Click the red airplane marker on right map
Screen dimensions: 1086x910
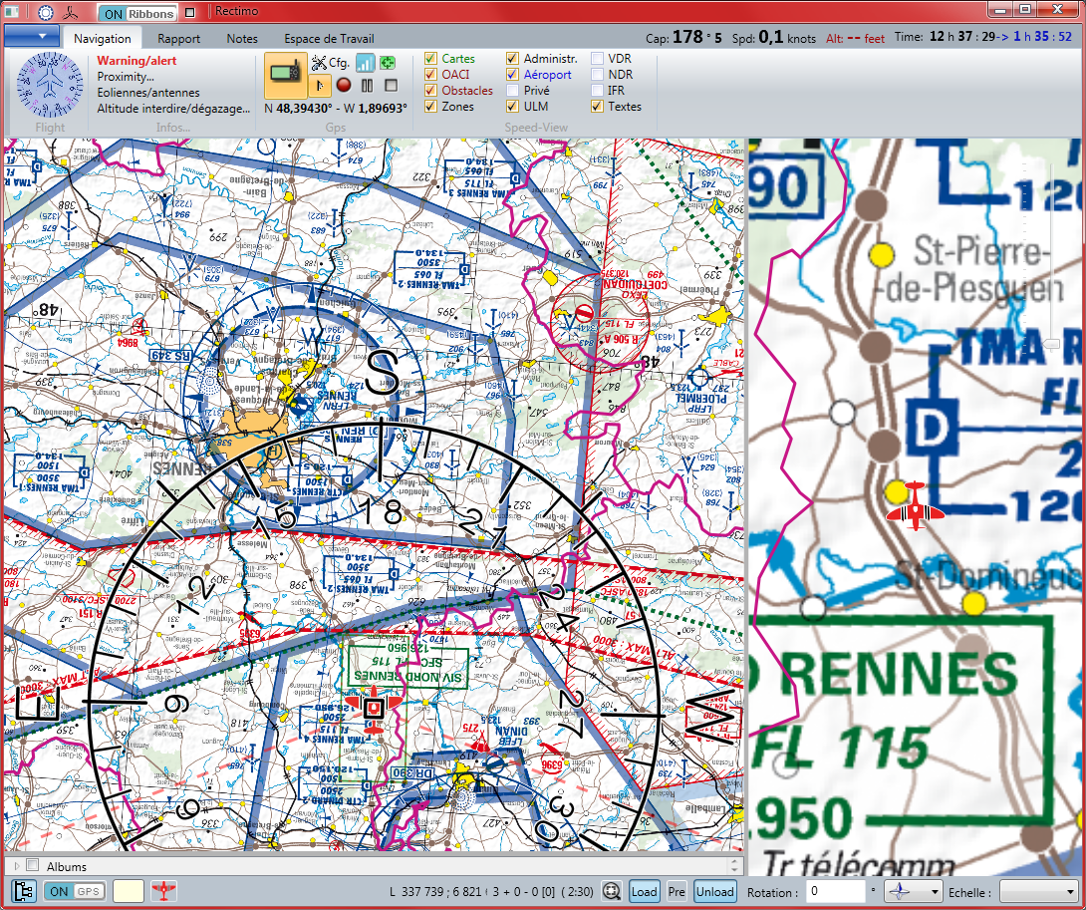(x=915, y=506)
